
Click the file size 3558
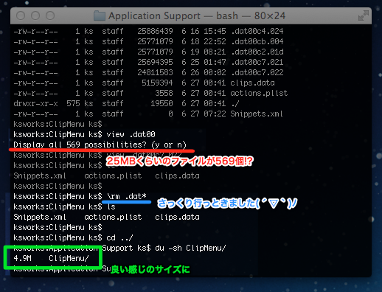pos(164,93)
